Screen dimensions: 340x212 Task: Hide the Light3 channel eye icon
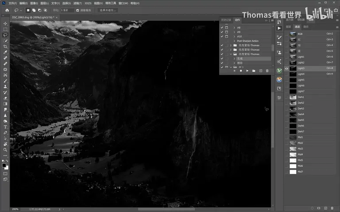click(286, 68)
